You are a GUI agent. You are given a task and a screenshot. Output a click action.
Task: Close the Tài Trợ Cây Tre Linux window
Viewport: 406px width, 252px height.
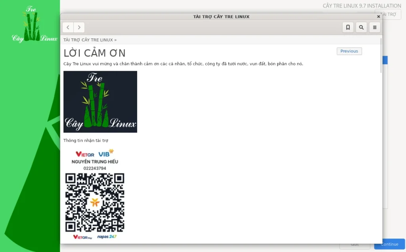(378, 17)
